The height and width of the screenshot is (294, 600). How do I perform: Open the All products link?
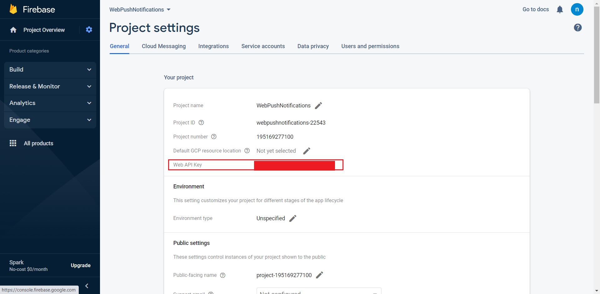coord(38,143)
